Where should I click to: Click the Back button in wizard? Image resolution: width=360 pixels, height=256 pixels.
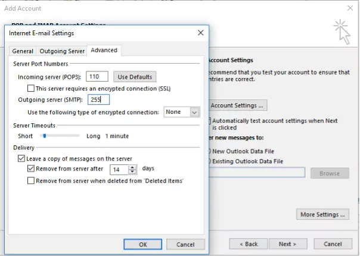[247, 244]
